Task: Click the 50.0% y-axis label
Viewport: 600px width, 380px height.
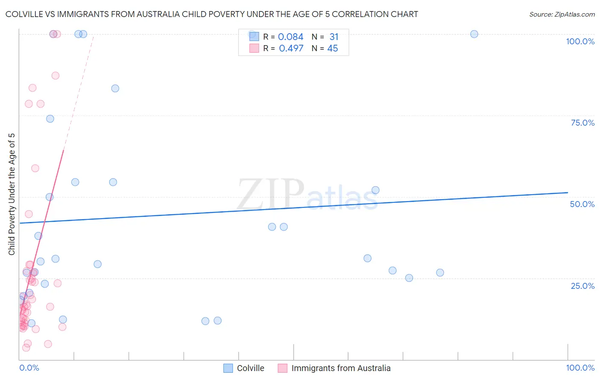Action: click(582, 204)
